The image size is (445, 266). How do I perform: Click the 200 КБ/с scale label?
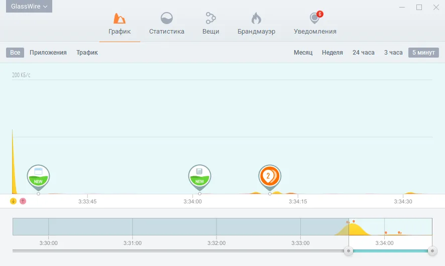tap(21, 75)
